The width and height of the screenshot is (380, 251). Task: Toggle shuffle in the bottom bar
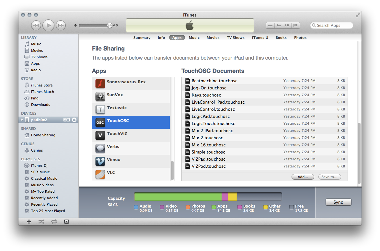[41, 222]
